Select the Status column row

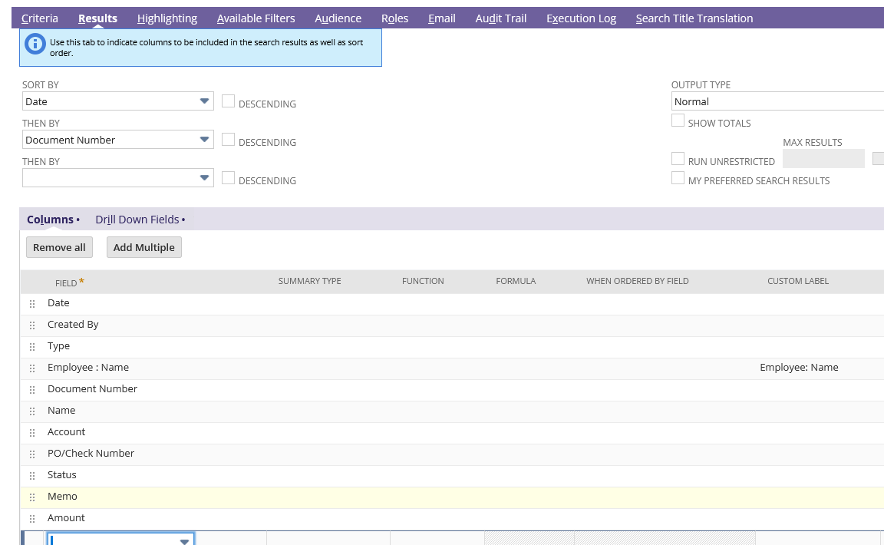click(x=452, y=475)
